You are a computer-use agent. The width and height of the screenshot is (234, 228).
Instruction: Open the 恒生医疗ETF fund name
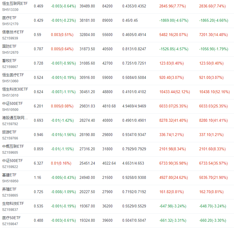coord(13,75)
